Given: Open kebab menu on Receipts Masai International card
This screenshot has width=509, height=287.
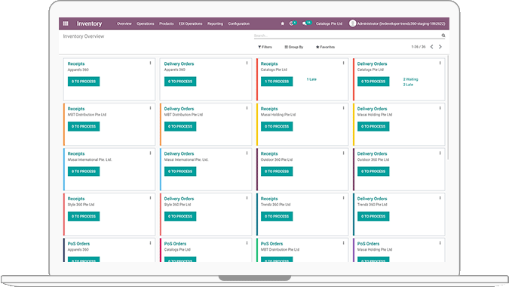Looking at the screenshot, I should tap(150, 153).
